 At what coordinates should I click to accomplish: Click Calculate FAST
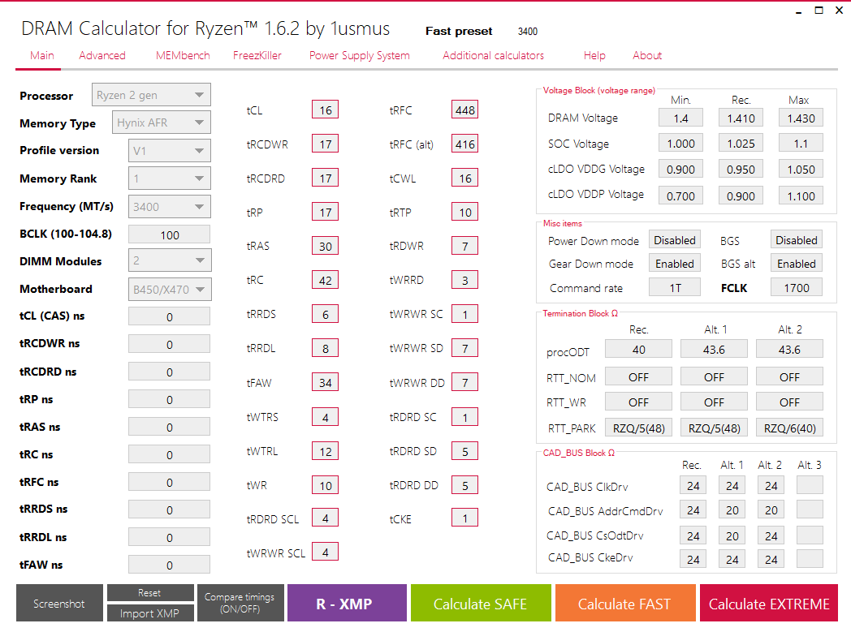624,604
